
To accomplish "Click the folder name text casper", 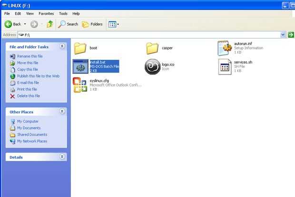I will tap(167, 48).
